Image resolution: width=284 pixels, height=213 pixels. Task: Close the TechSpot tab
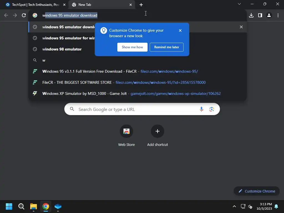64,5
